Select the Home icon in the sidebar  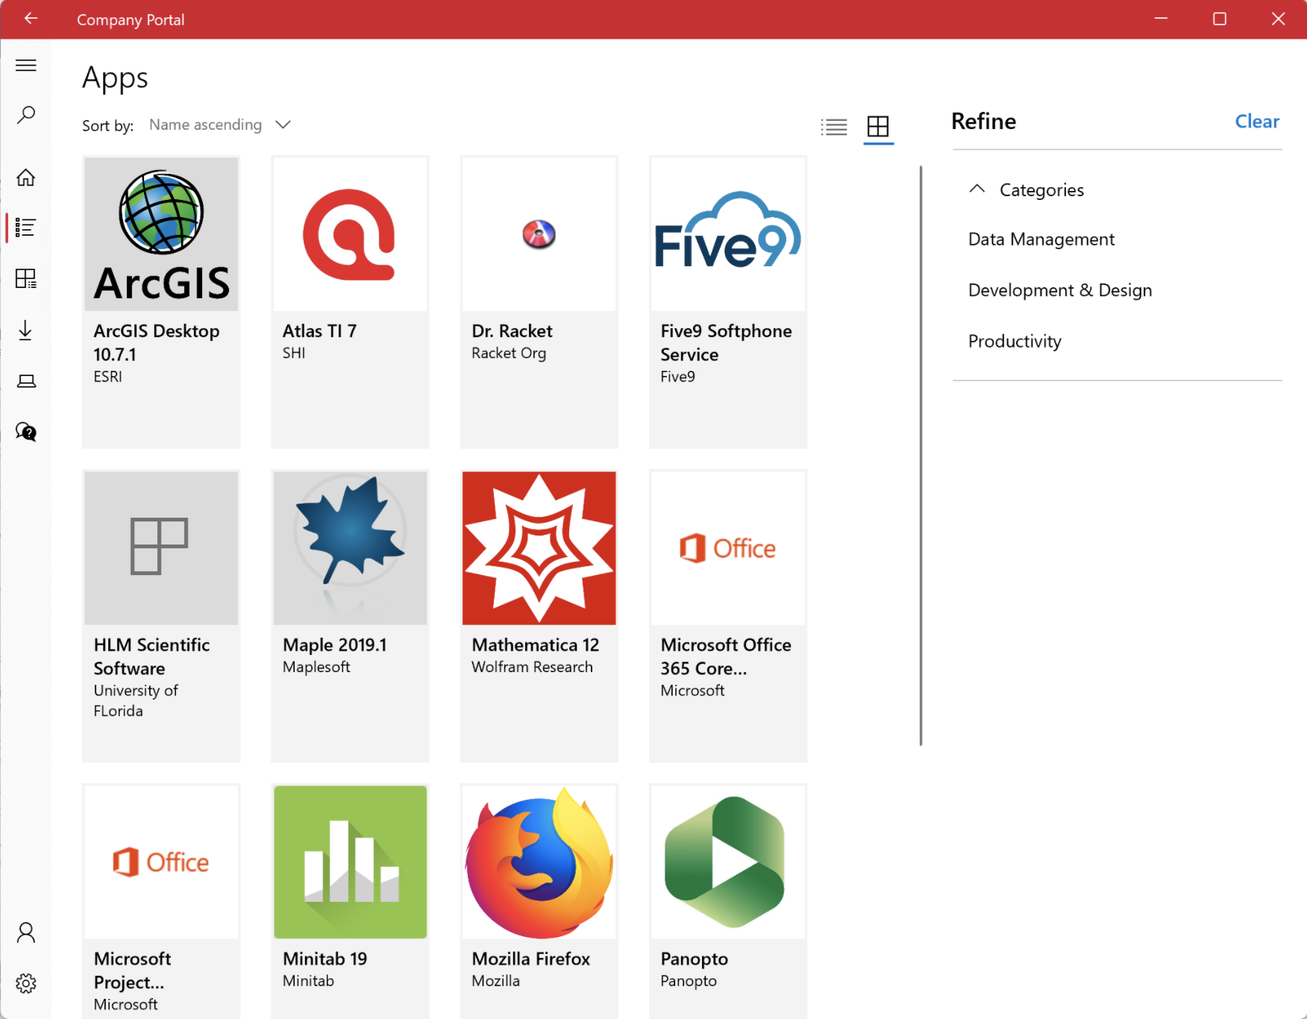pyautogui.click(x=26, y=178)
